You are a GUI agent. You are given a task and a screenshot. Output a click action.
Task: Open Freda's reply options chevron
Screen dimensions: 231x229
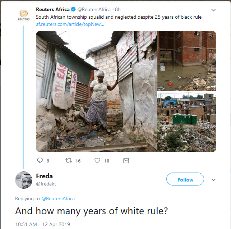click(213, 180)
